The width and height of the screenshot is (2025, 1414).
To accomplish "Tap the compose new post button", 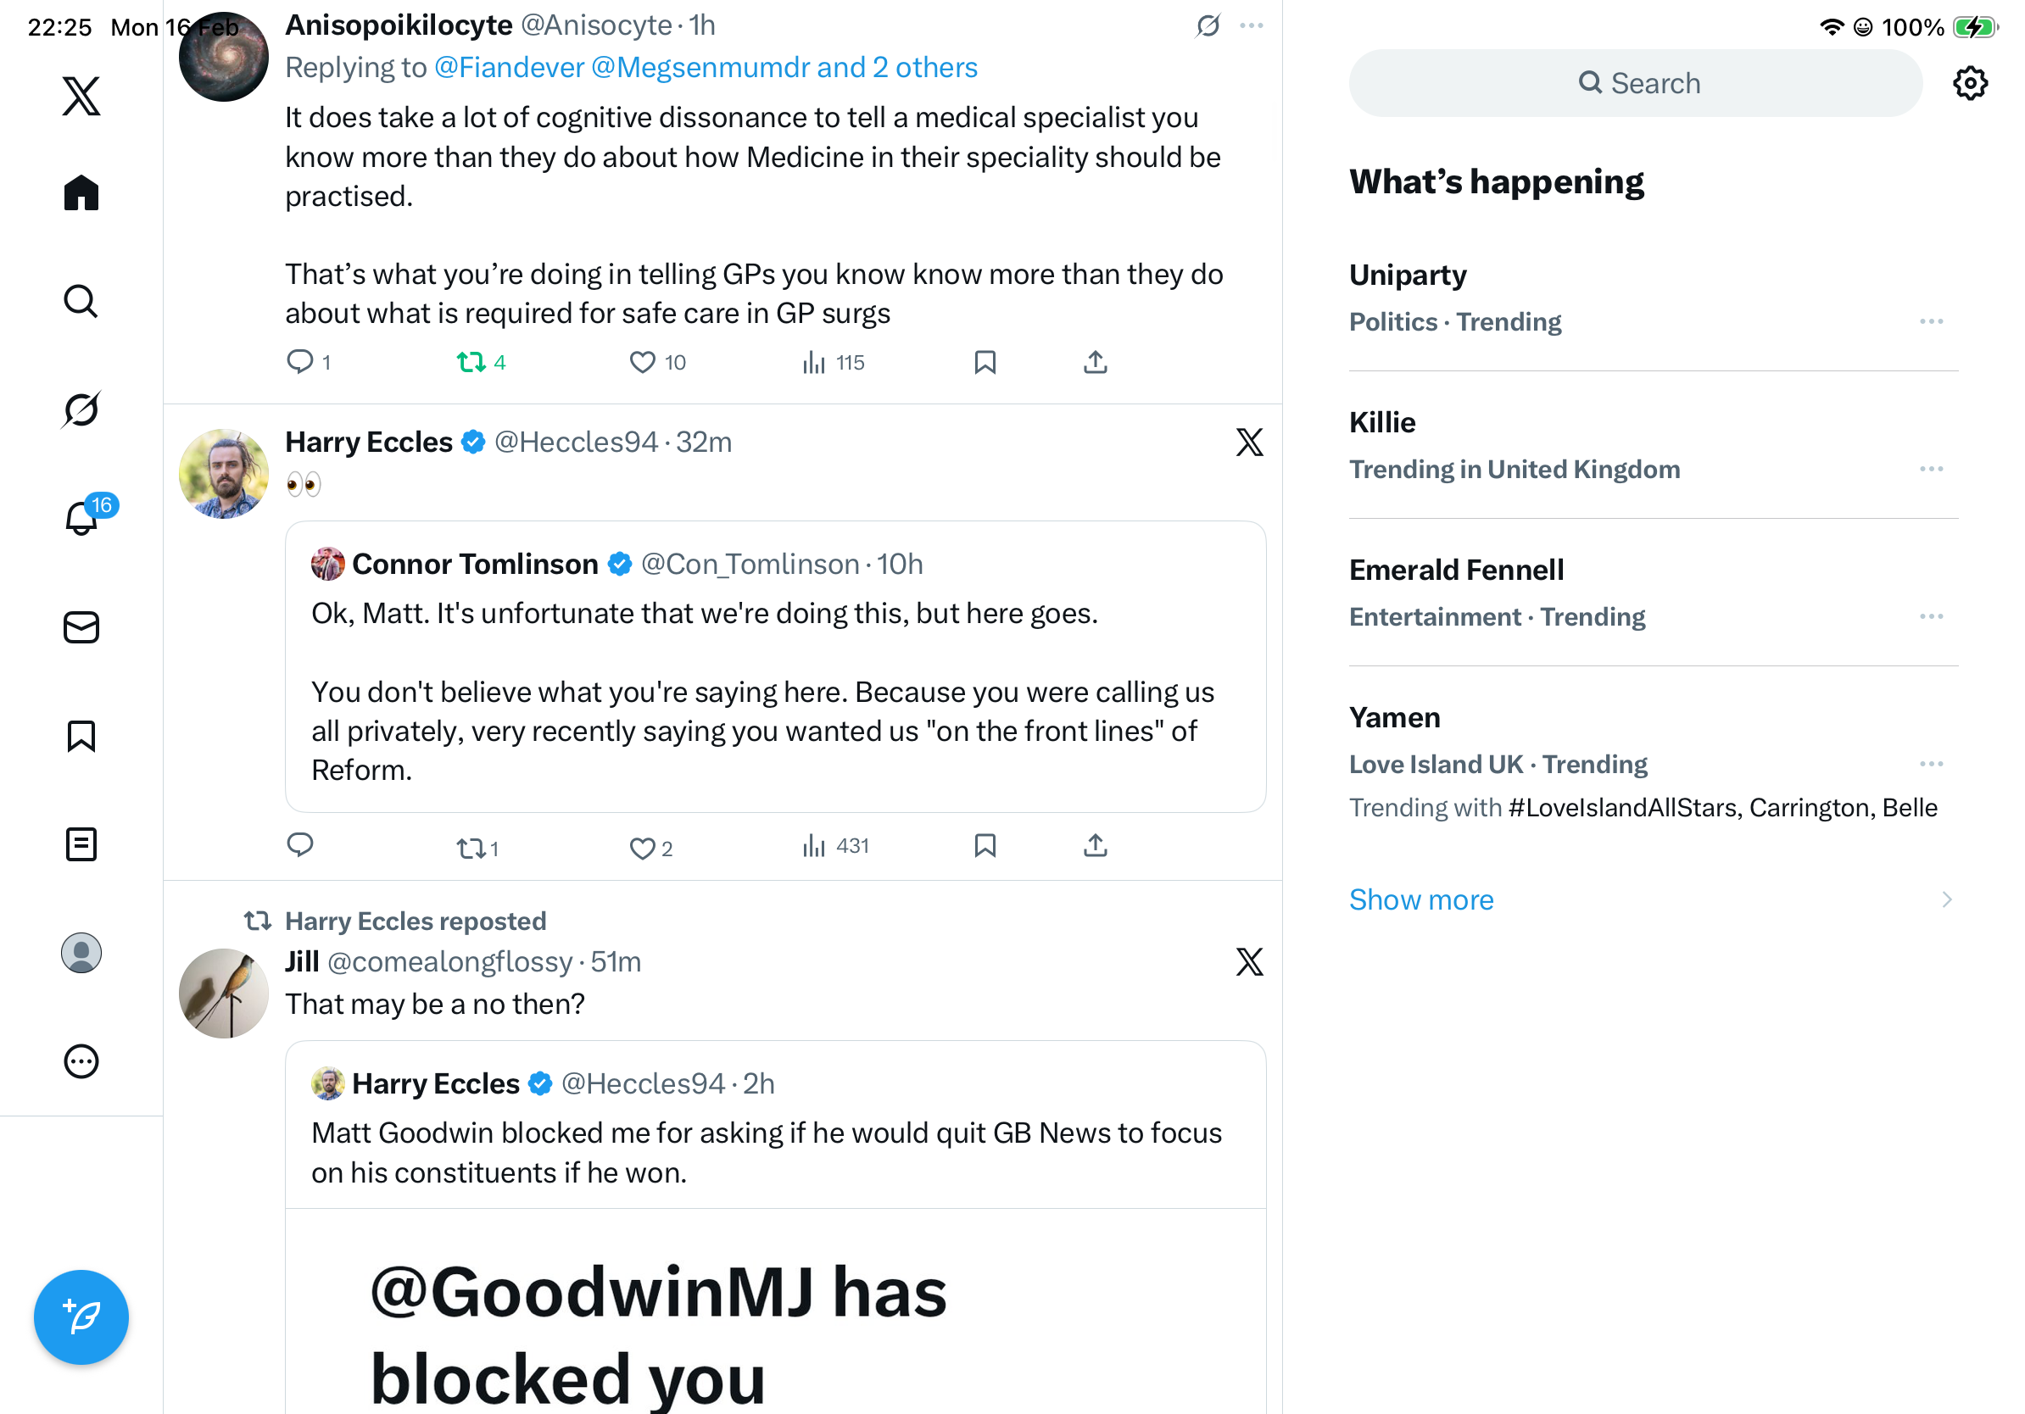I will (x=81, y=1317).
